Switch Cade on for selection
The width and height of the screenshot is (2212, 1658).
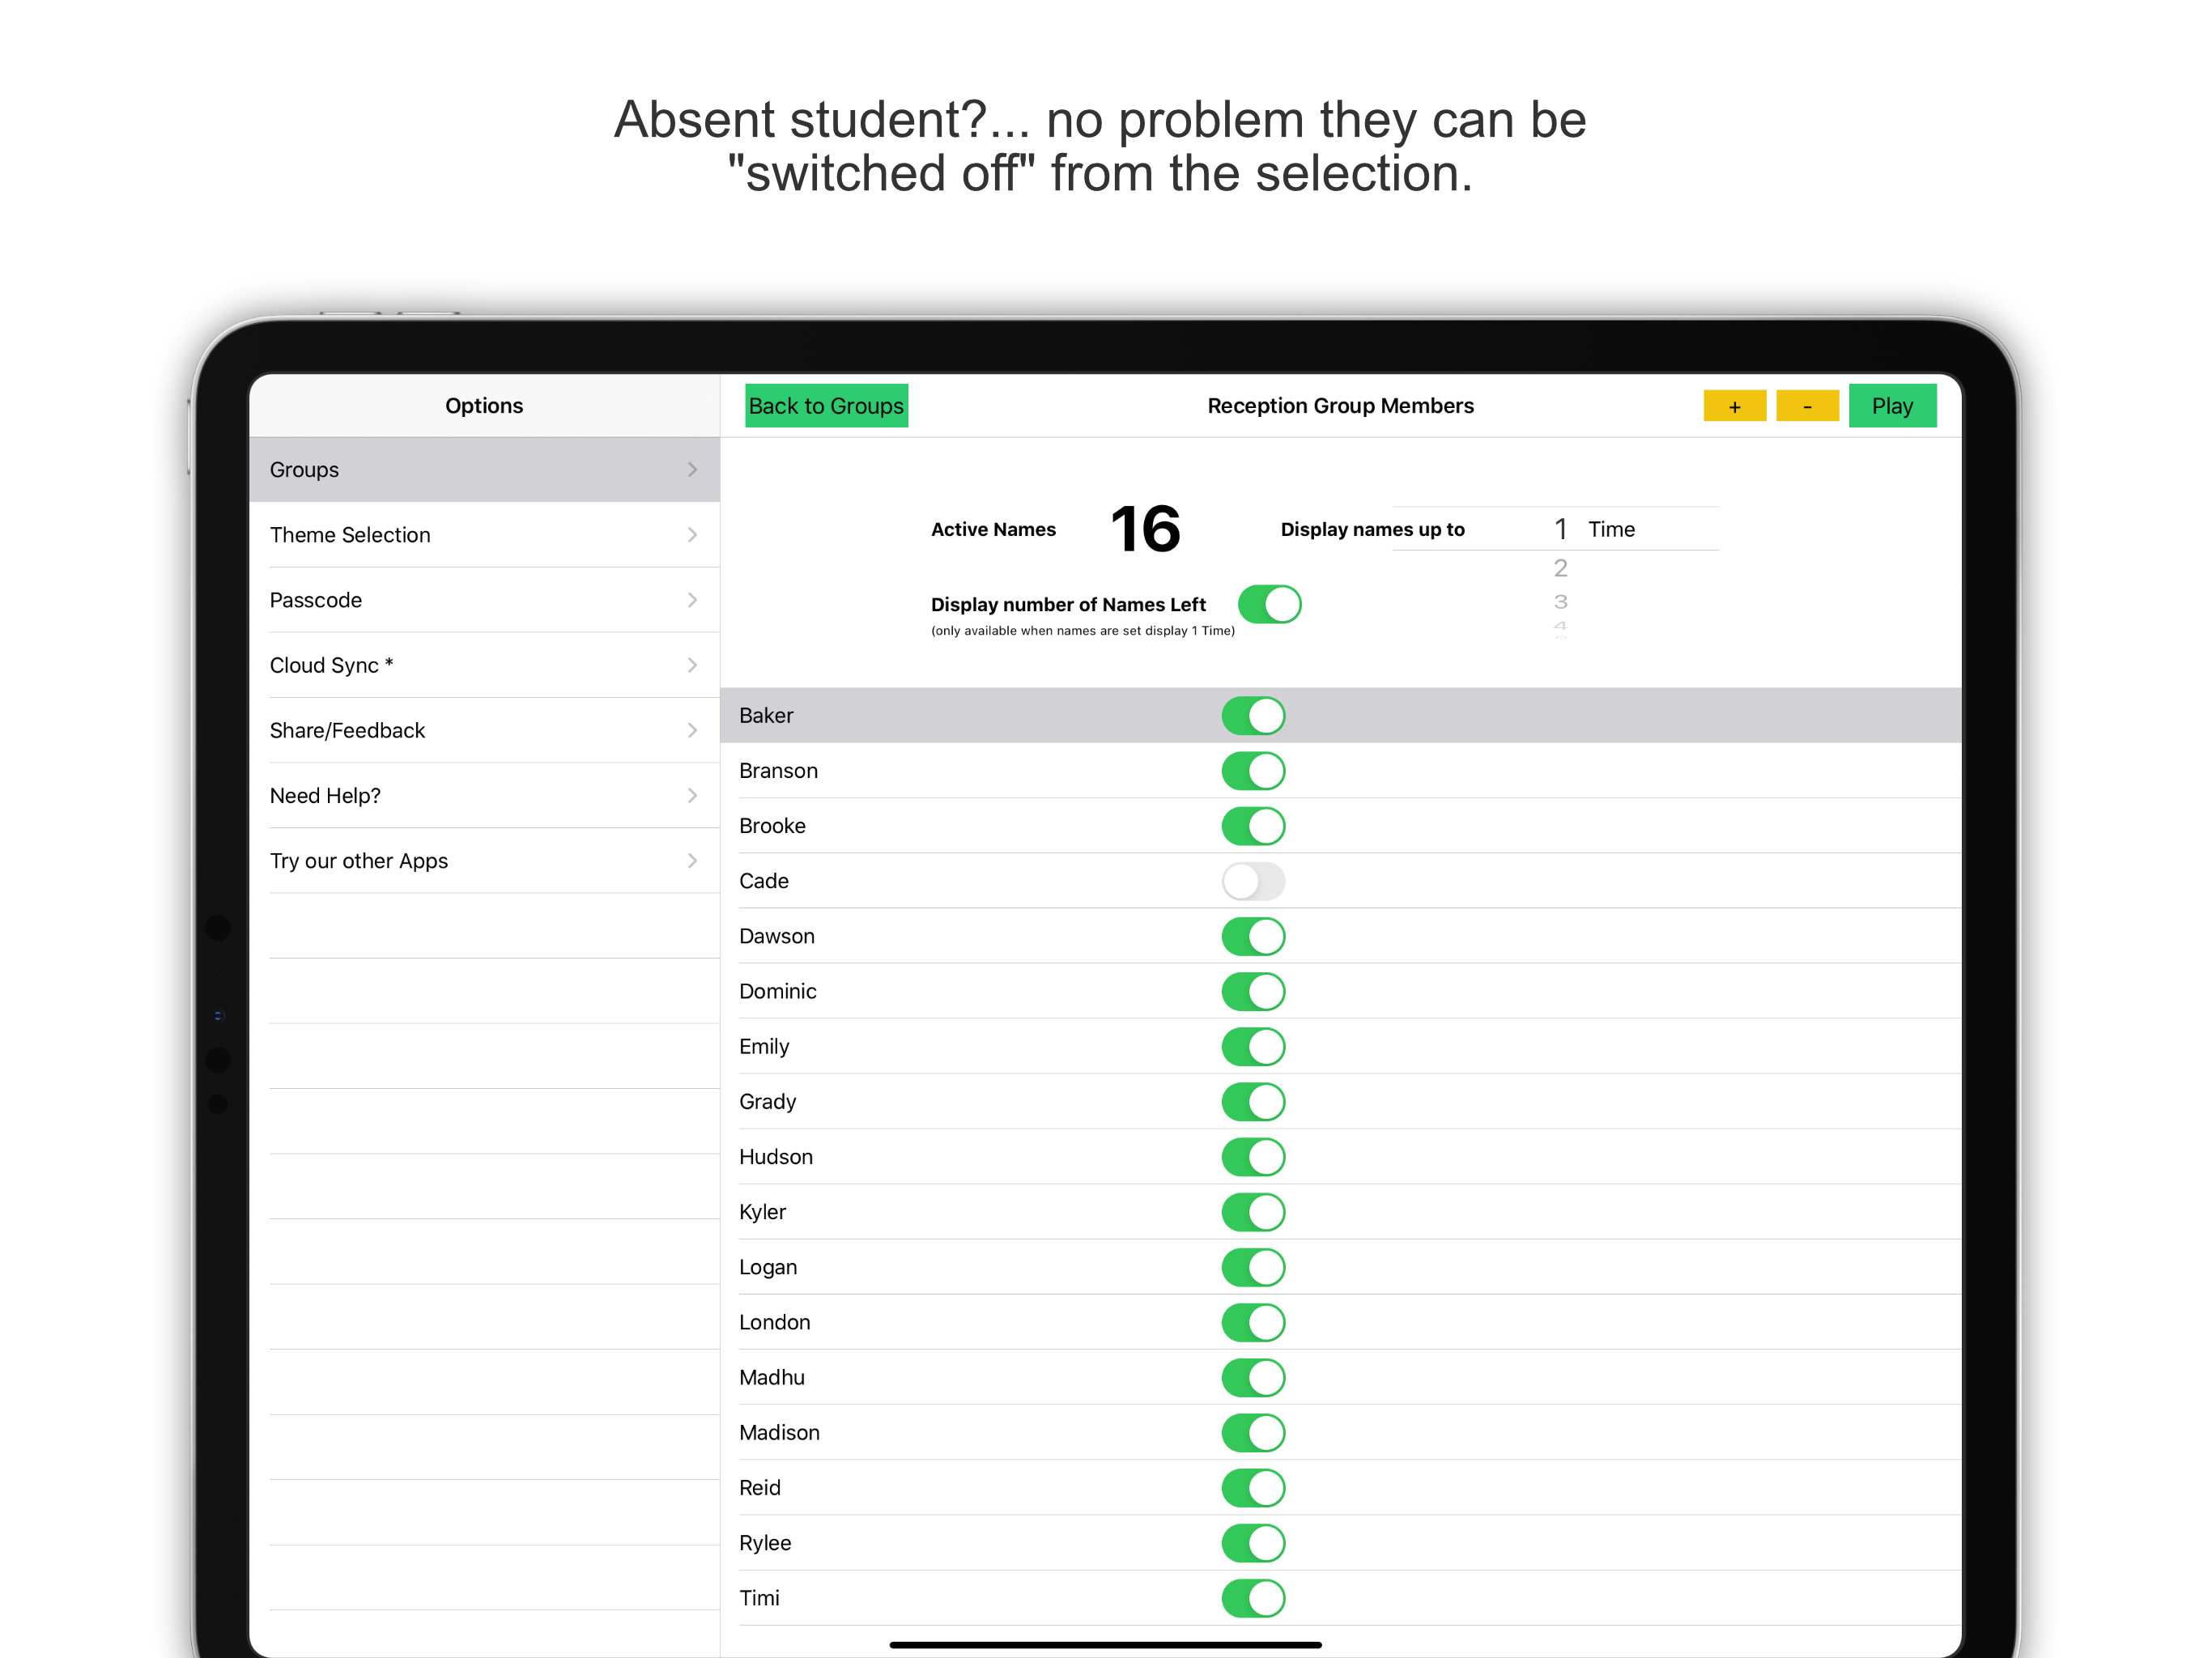click(1253, 881)
